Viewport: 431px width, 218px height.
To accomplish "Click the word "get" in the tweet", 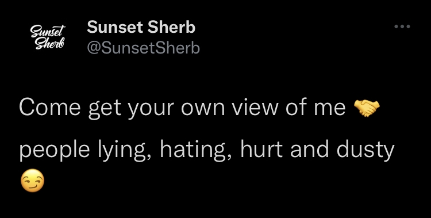I will click(105, 109).
